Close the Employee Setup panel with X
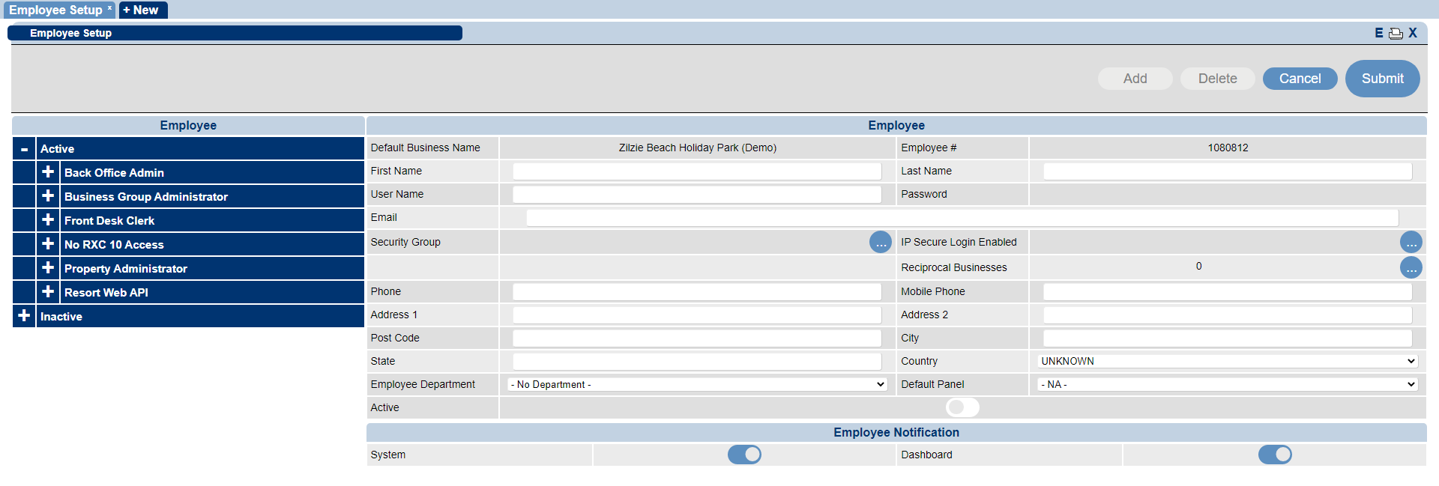 point(1412,33)
